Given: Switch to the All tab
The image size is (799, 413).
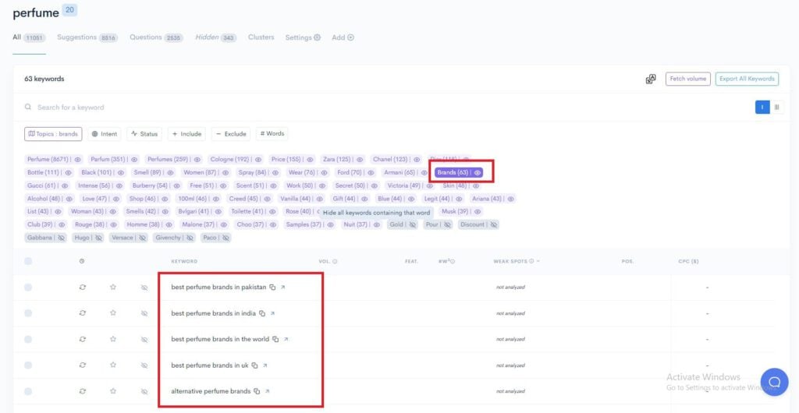Looking at the screenshot, I should pyautogui.click(x=29, y=37).
